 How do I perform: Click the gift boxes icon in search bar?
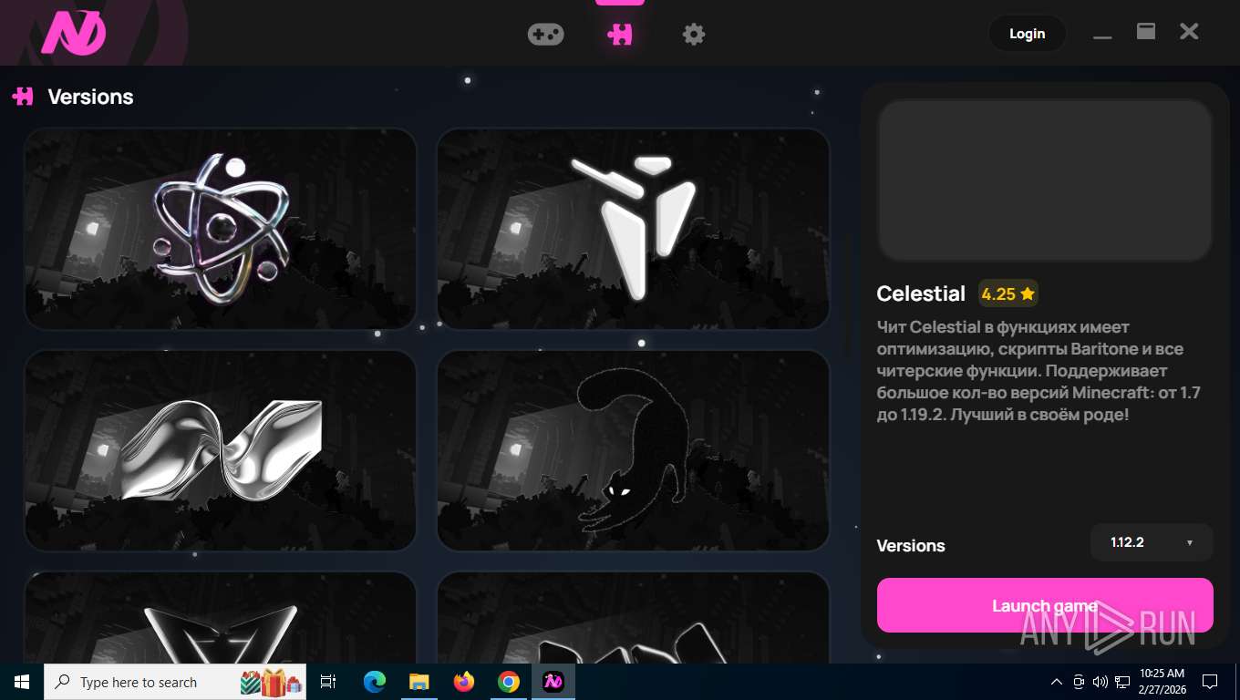click(x=271, y=682)
